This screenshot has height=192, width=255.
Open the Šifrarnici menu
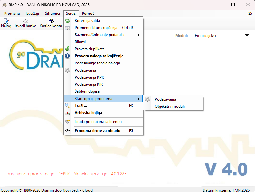[53, 14]
